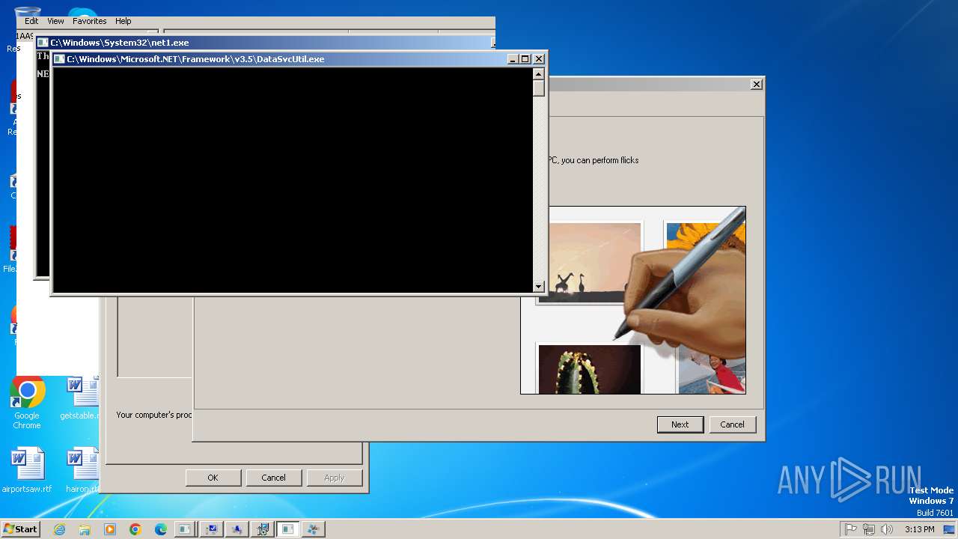
Task: Open Google Chrome desktop shortcut
Action: (27, 403)
